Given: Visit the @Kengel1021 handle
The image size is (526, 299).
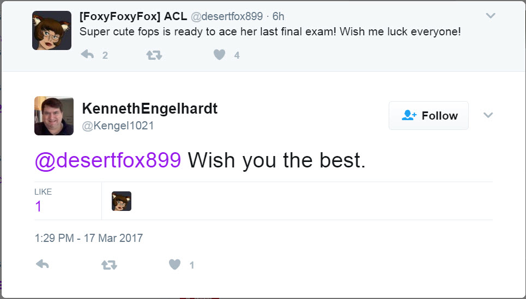Looking at the screenshot, I should [x=118, y=126].
